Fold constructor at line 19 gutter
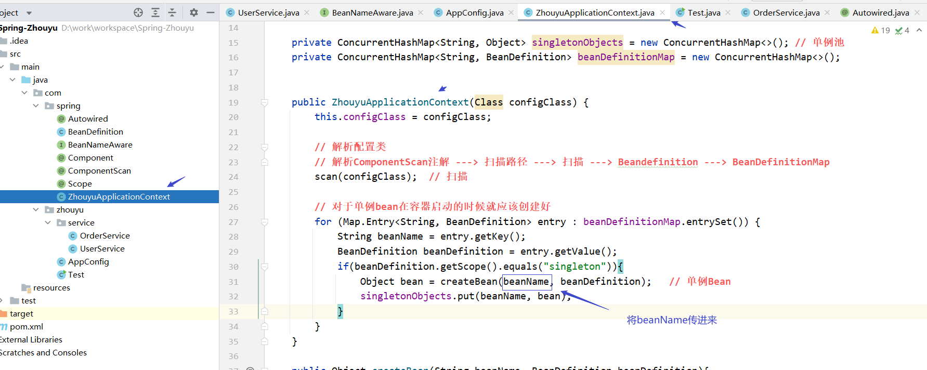The width and height of the screenshot is (927, 370). pyautogui.click(x=264, y=102)
